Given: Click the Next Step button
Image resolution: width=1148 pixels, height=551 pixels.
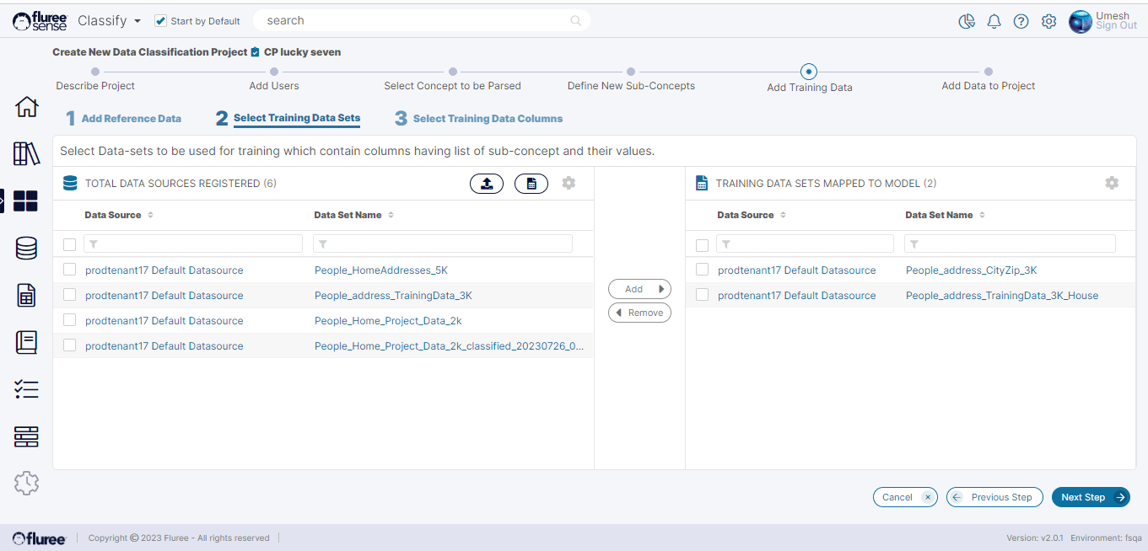Looking at the screenshot, I should [1091, 497].
